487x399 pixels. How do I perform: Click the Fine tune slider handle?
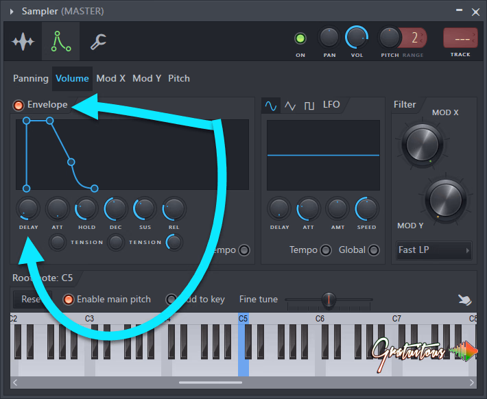(x=329, y=300)
